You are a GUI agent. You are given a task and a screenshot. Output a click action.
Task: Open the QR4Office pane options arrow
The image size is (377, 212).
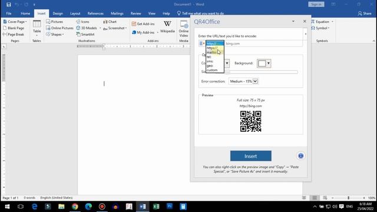[x=293, y=21]
